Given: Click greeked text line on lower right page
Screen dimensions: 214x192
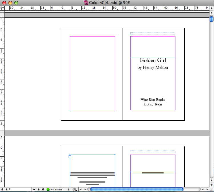Looking at the screenshot, I should coord(153,173).
